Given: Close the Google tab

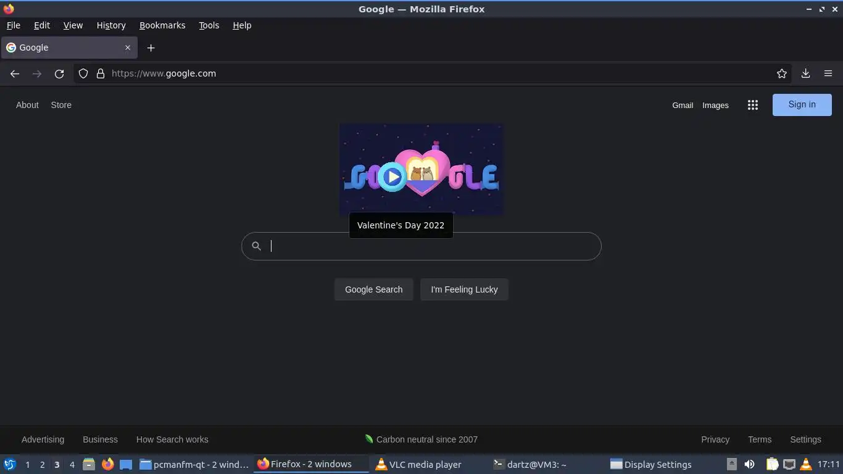Looking at the screenshot, I should coord(128,48).
